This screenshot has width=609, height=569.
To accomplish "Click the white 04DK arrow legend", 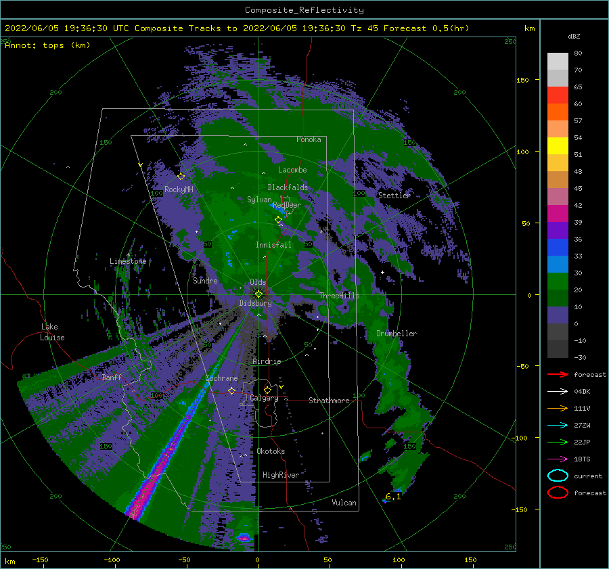I will [x=558, y=391].
